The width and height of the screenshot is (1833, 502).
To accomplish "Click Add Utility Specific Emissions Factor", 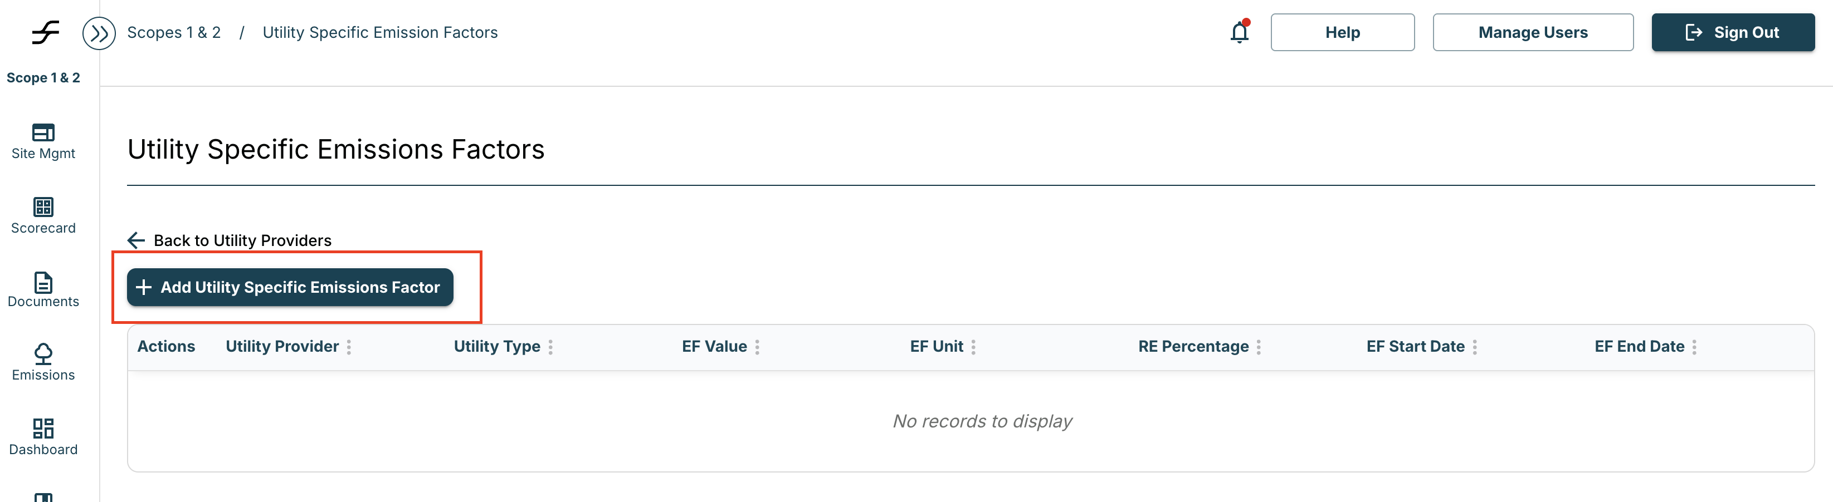I will tap(290, 287).
